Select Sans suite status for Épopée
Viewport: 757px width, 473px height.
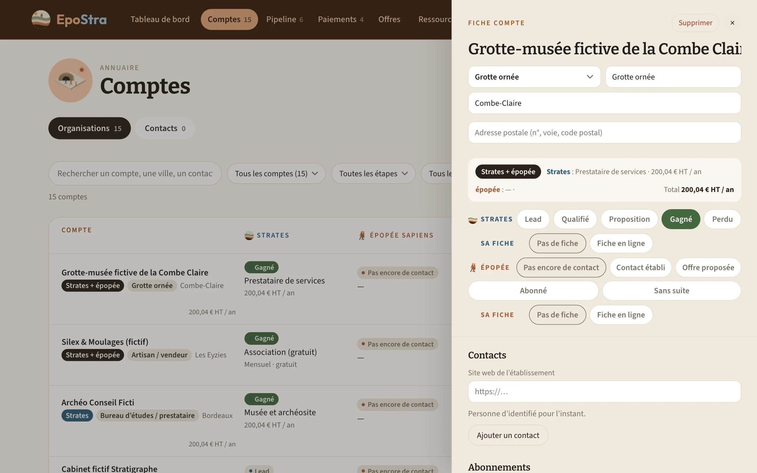pos(671,291)
